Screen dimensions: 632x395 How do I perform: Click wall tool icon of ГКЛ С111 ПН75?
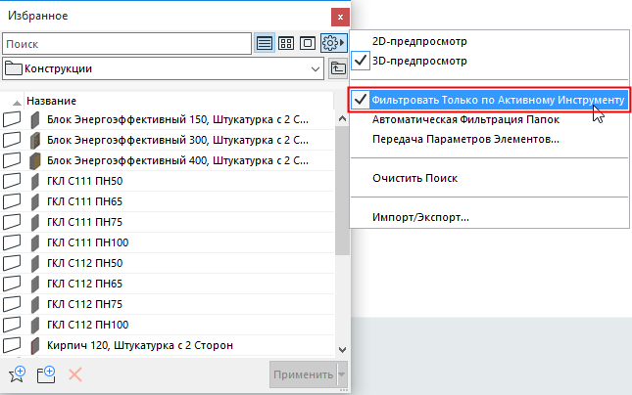(12, 222)
